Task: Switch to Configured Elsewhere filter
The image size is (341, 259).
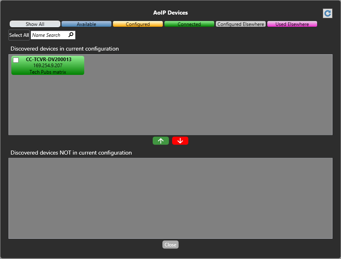Action: click(x=241, y=24)
